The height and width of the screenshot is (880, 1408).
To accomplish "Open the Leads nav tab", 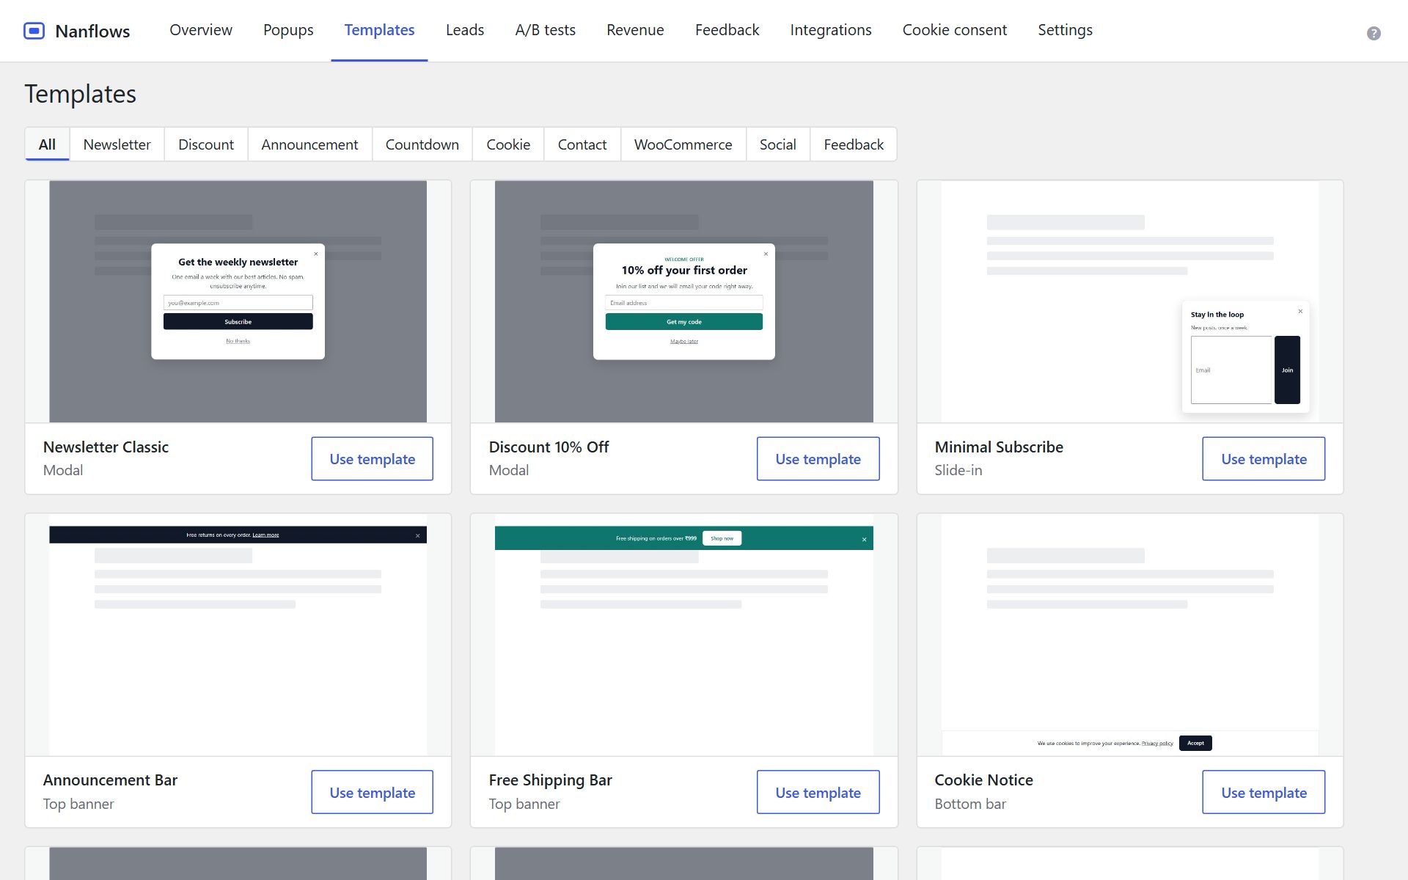I will (465, 30).
